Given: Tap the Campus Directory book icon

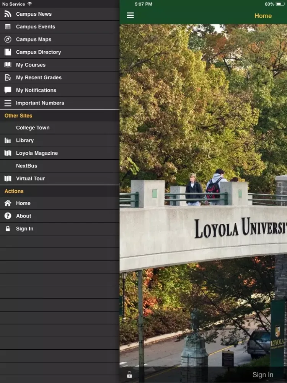Looking at the screenshot, I should (8, 52).
